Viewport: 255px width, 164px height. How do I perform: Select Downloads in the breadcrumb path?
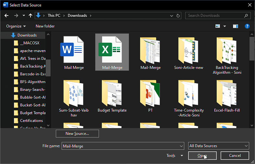(78, 16)
